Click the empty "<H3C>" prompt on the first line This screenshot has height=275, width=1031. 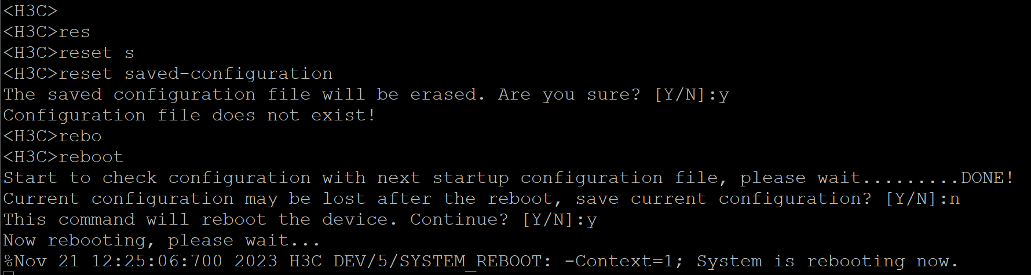tap(30, 11)
